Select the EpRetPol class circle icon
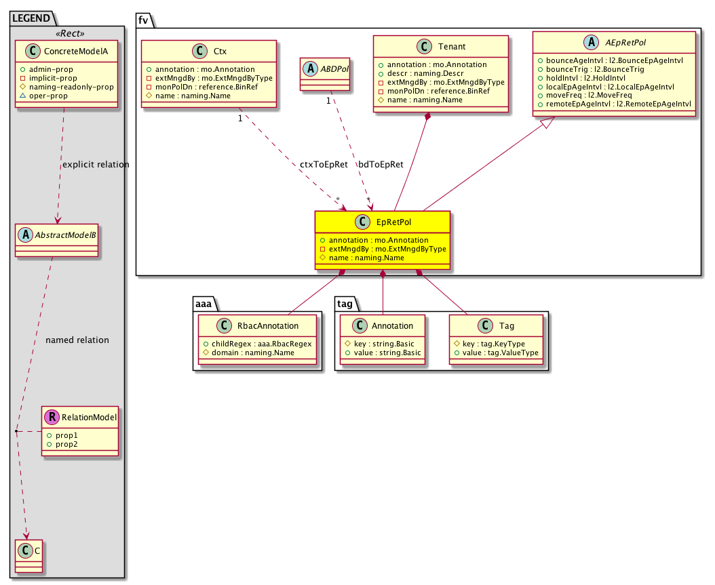Screen dimensions: 715x585 point(362,222)
